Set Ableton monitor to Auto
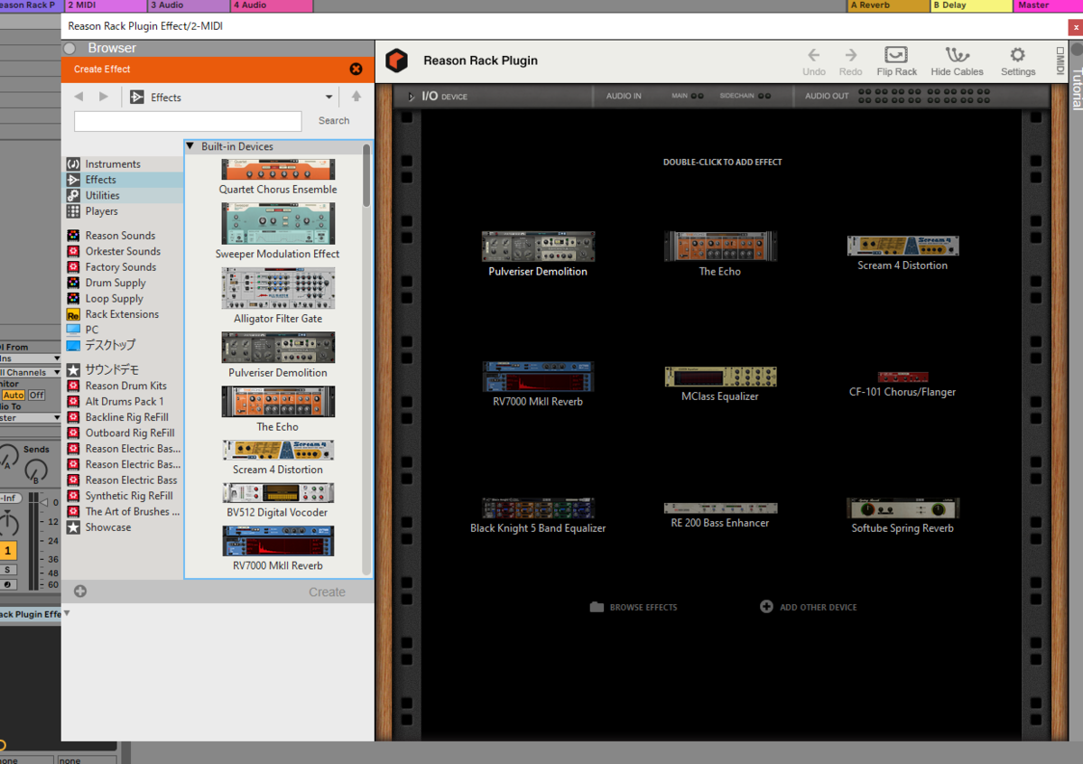Viewport: 1083px width, 764px height. coord(14,395)
